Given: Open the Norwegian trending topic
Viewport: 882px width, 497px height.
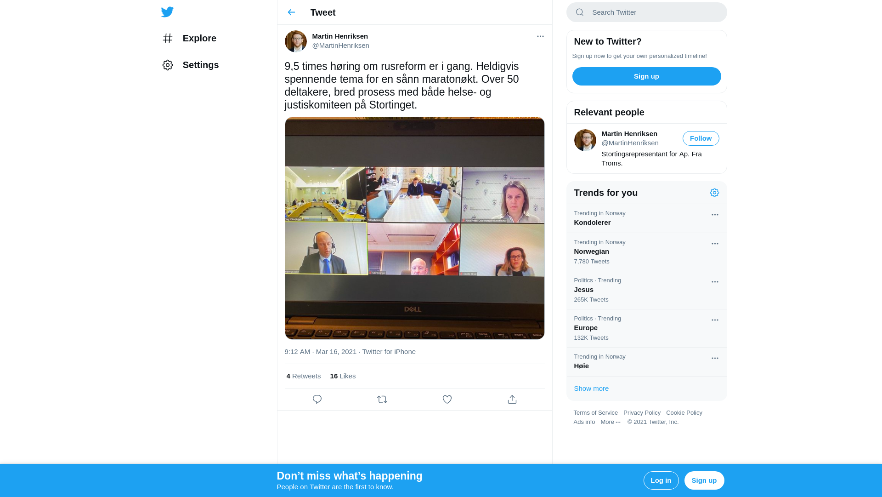Looking at the screenshot, I should click(x=591, y=251).
